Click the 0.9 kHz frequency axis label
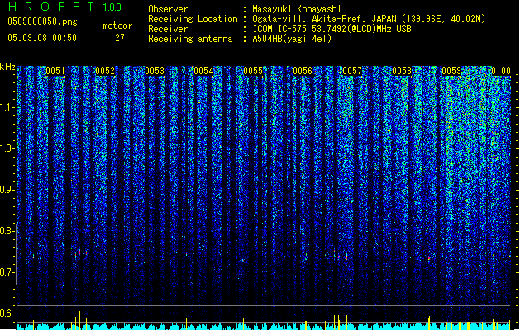This screenshot has height=330, width=520. (x=7, y=190)
